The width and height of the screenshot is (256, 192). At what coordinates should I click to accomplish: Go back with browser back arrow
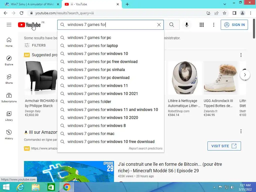point(5,13)
